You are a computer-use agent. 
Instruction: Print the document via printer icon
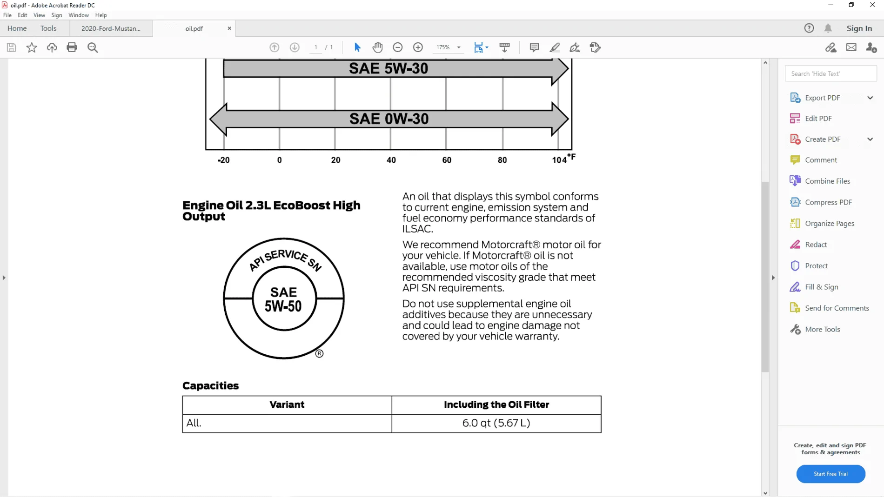tap(72, 47)
